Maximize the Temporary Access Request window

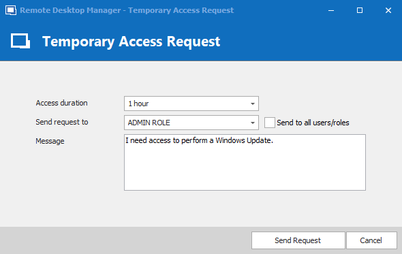360,10
